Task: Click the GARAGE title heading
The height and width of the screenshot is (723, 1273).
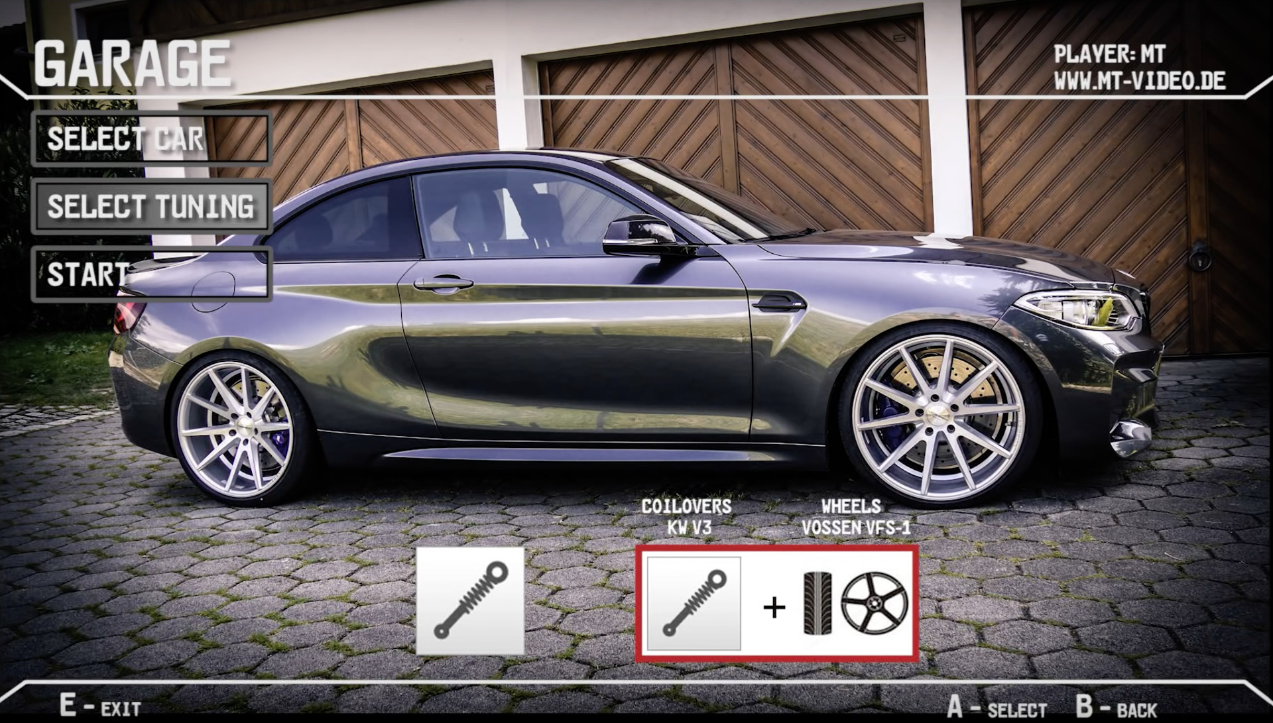Action: [x=132, y=64]
